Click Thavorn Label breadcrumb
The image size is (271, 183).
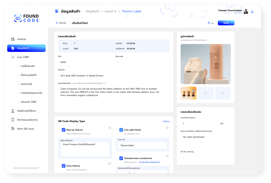click(x=132, y=11)
